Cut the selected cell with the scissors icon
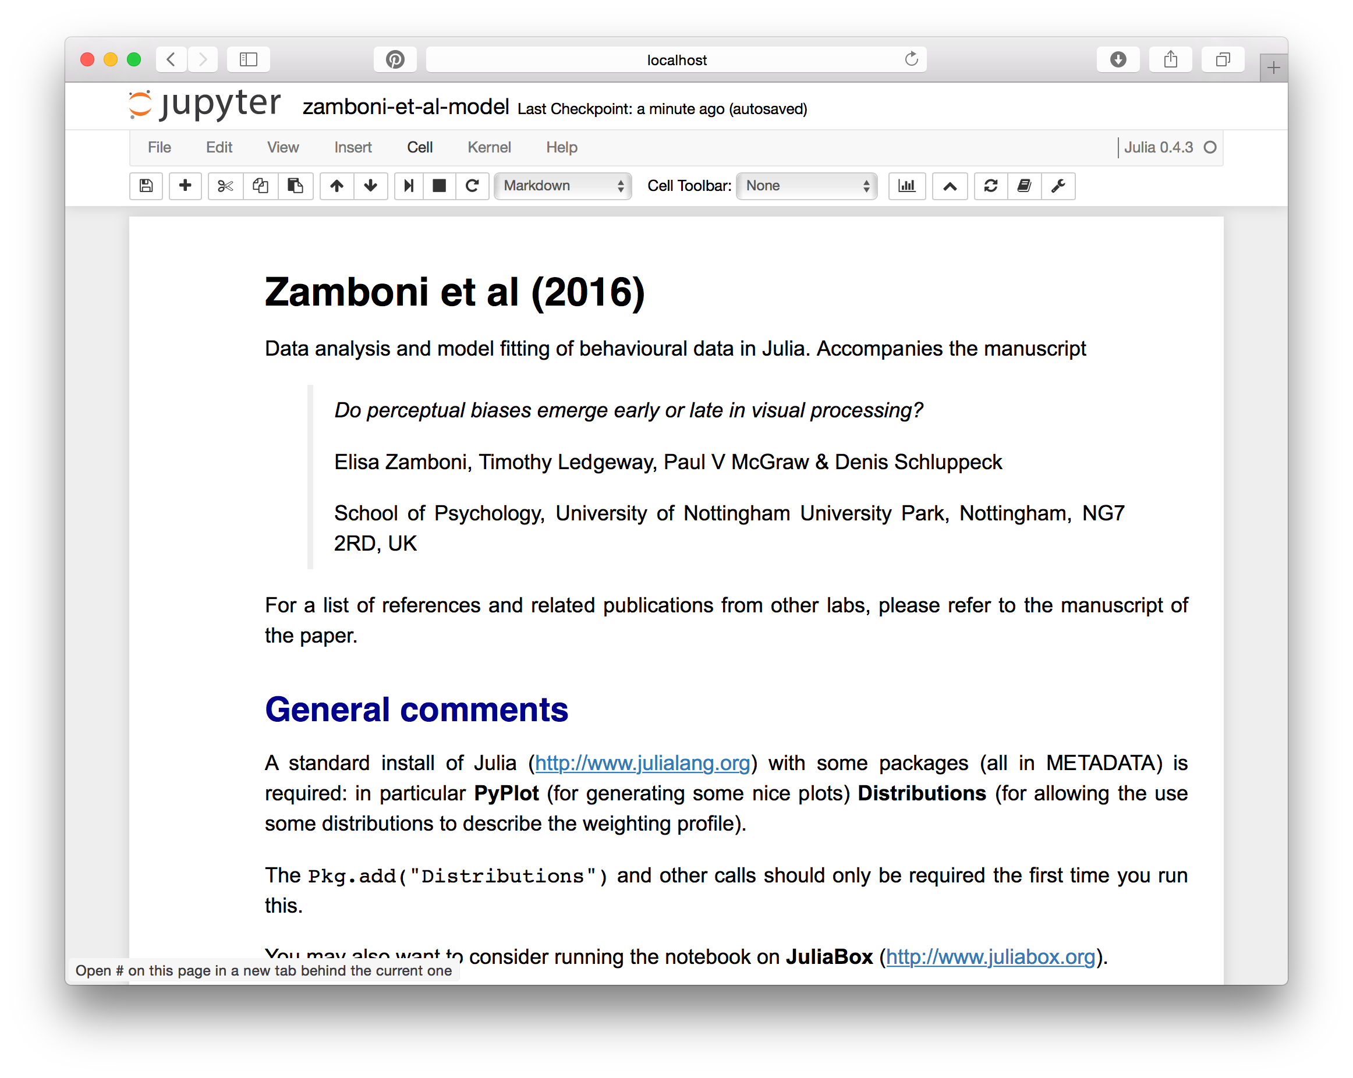The image size is (1353, 1078). tap(225, 186)
